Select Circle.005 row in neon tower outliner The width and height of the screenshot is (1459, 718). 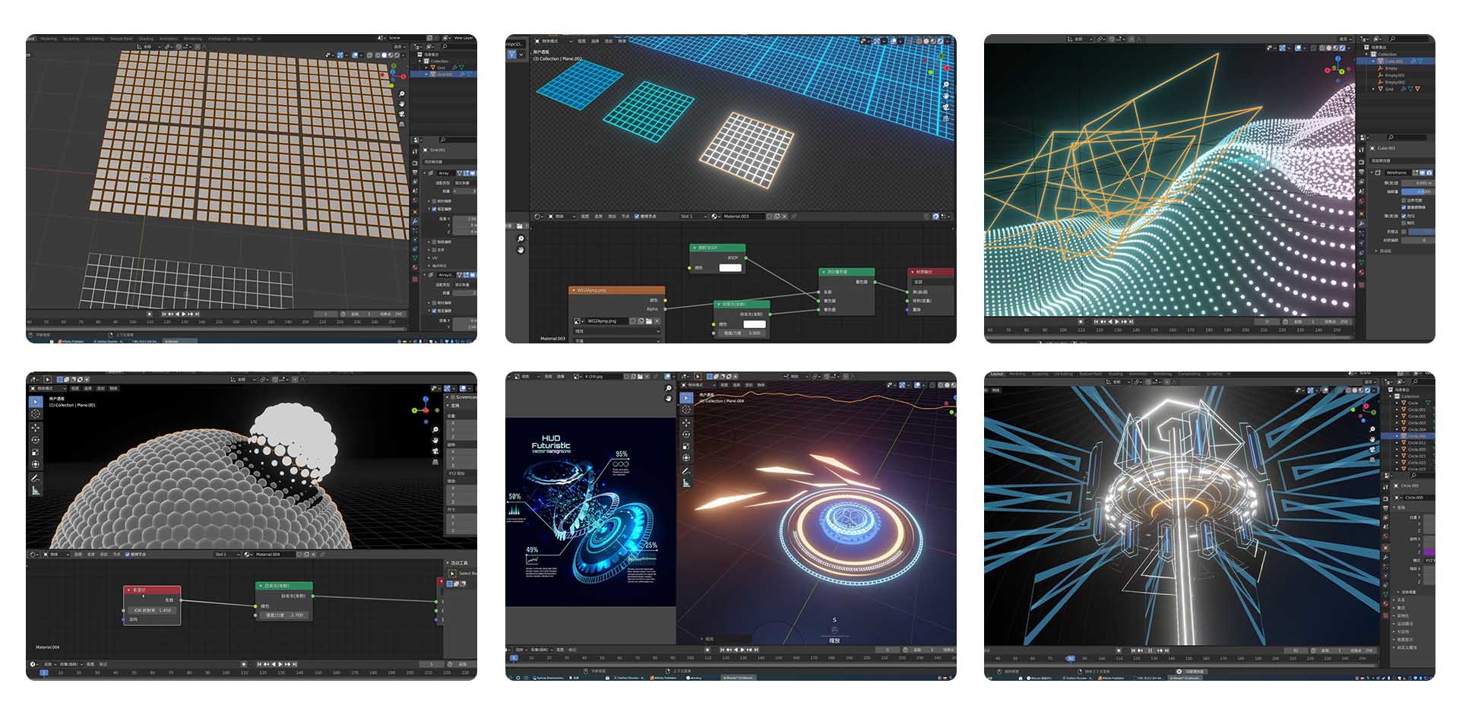1408,437
